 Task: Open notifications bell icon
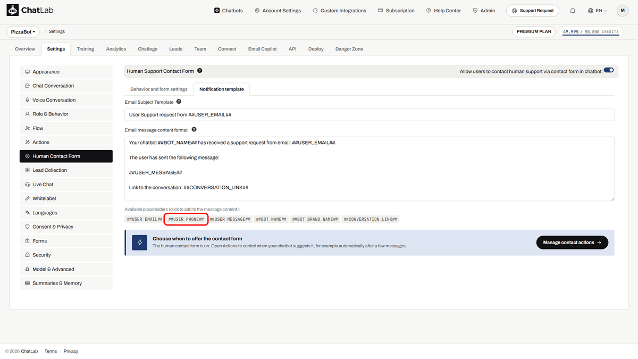point(573,11)
